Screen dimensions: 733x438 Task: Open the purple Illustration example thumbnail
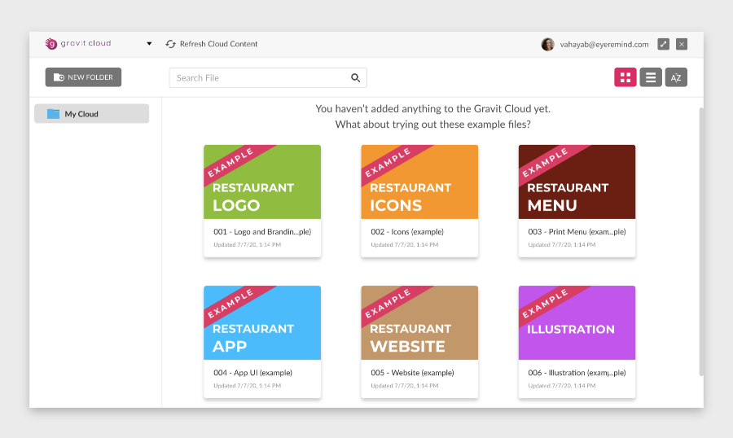click(577, 323)
